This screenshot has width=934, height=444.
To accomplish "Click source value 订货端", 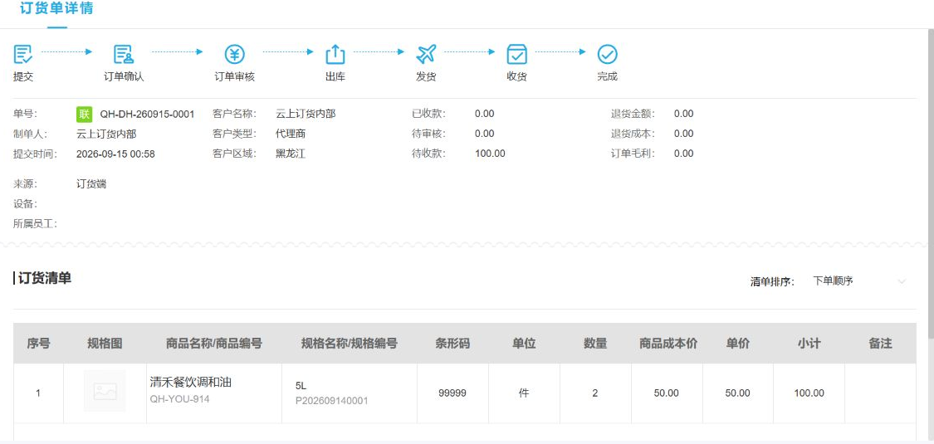I will tap(91, 184).
